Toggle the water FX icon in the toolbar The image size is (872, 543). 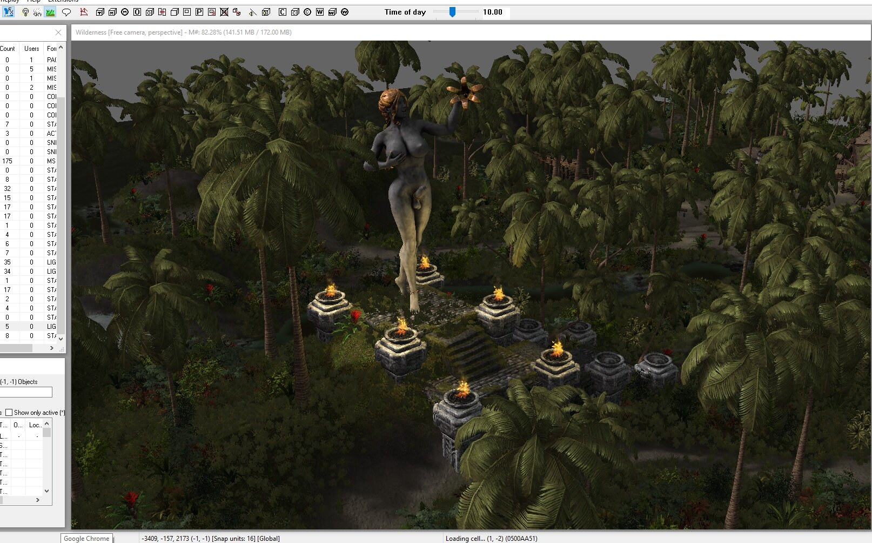point(9,12)
